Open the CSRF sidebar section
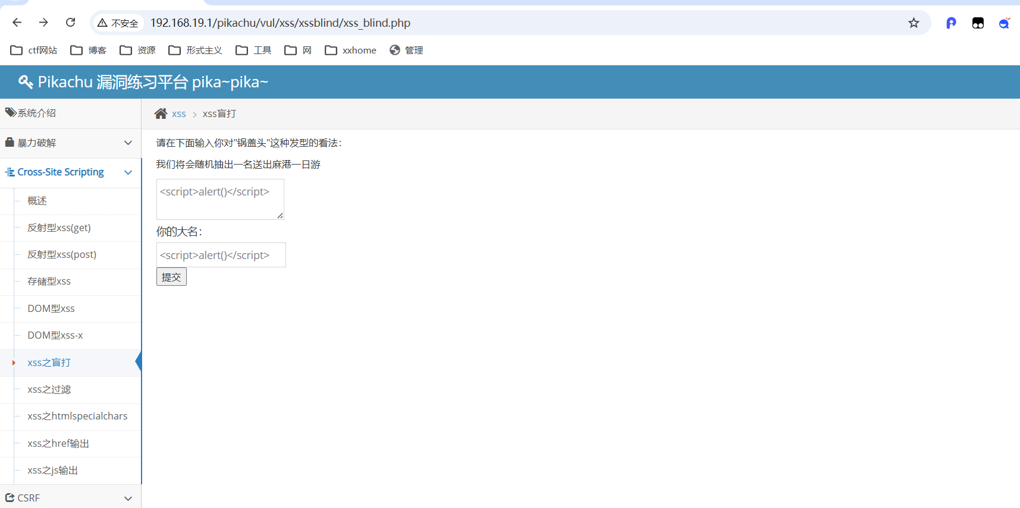1020x508 pixels. point(71,497)
